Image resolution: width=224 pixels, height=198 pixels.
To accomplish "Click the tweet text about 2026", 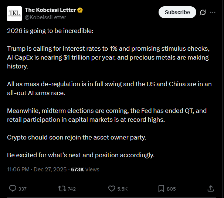I will pyautogui.click(x=50, y=30).
